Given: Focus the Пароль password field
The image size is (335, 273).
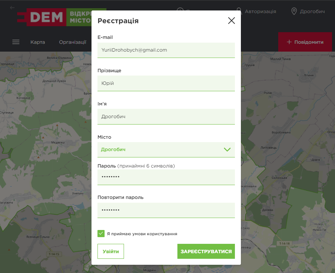Looking at the screenshot, I should pos(166,177).
